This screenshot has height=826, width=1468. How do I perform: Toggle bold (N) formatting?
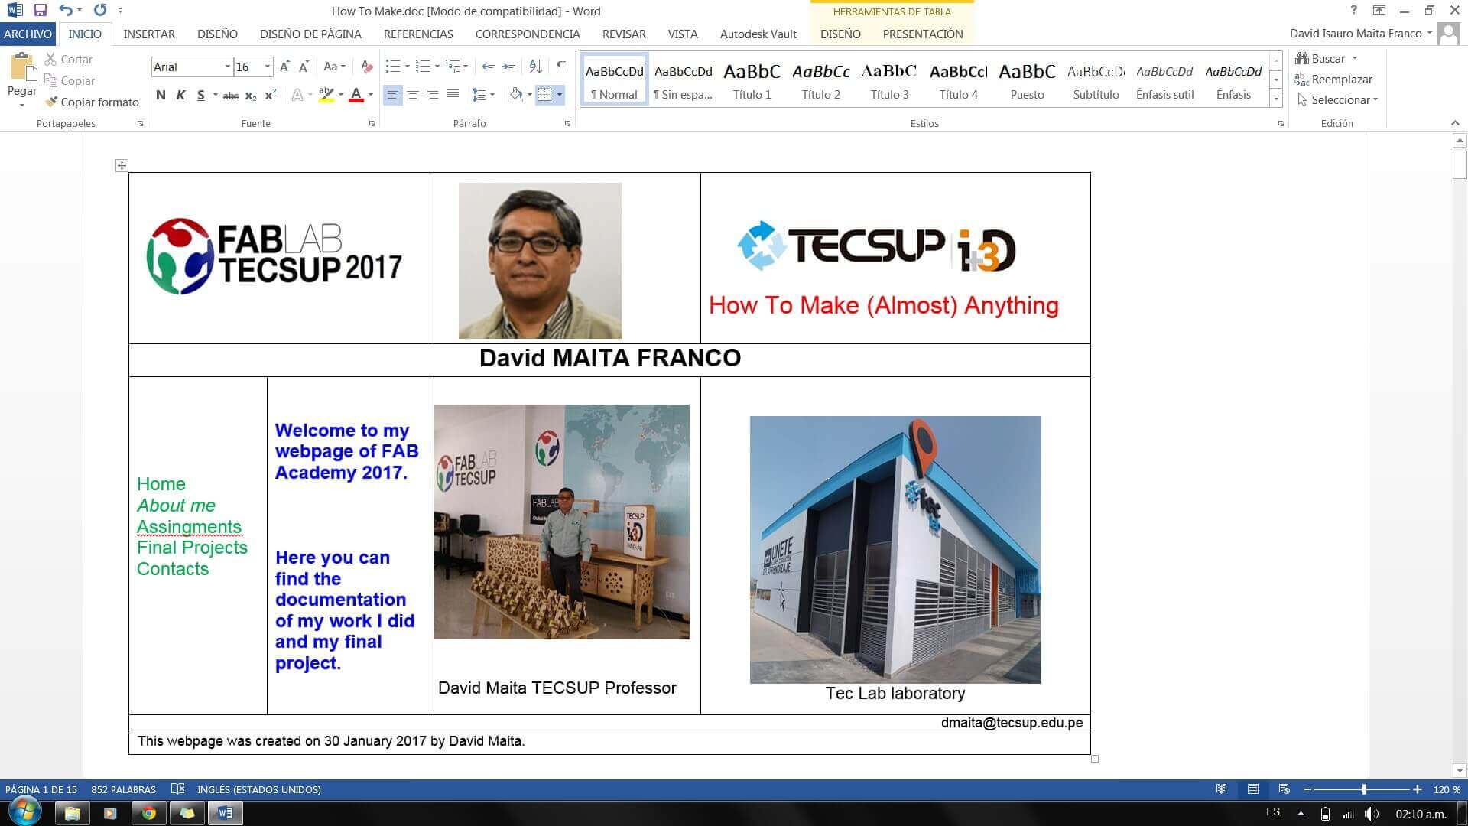(161, 95)
